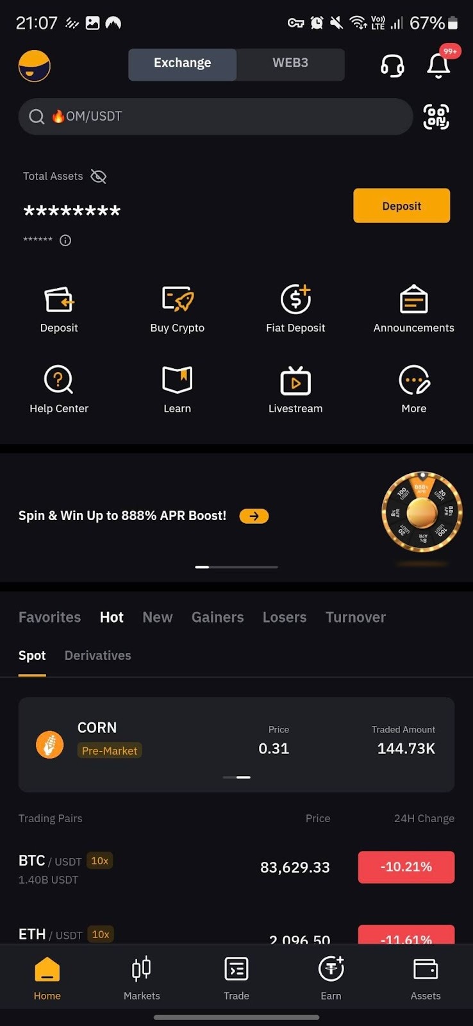Open the Learn book icon
Viewport: 473px width, 1026px height.
tap(178, 380)
